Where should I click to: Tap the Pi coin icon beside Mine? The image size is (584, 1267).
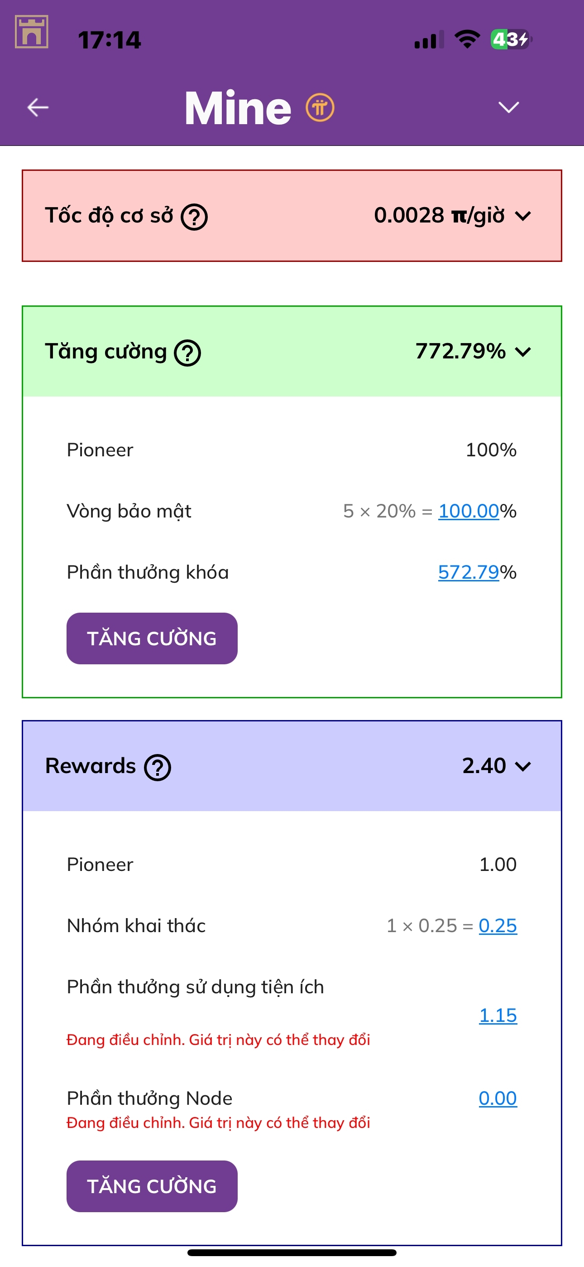click(320, 107)
